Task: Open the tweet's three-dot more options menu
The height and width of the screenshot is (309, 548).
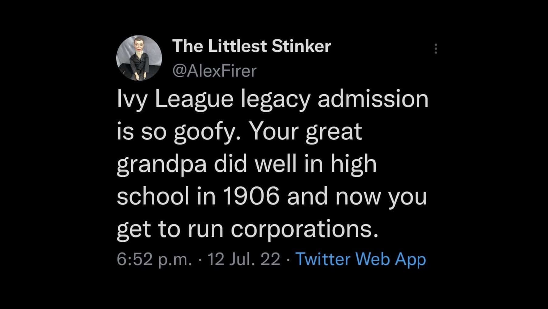Action: 436,49
